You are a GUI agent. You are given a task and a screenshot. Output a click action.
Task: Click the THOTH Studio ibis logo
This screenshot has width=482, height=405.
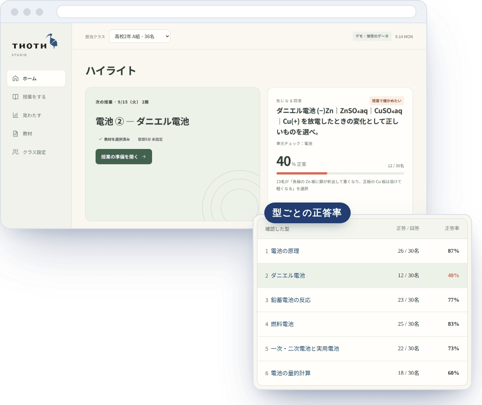click(x=34, y=45)
